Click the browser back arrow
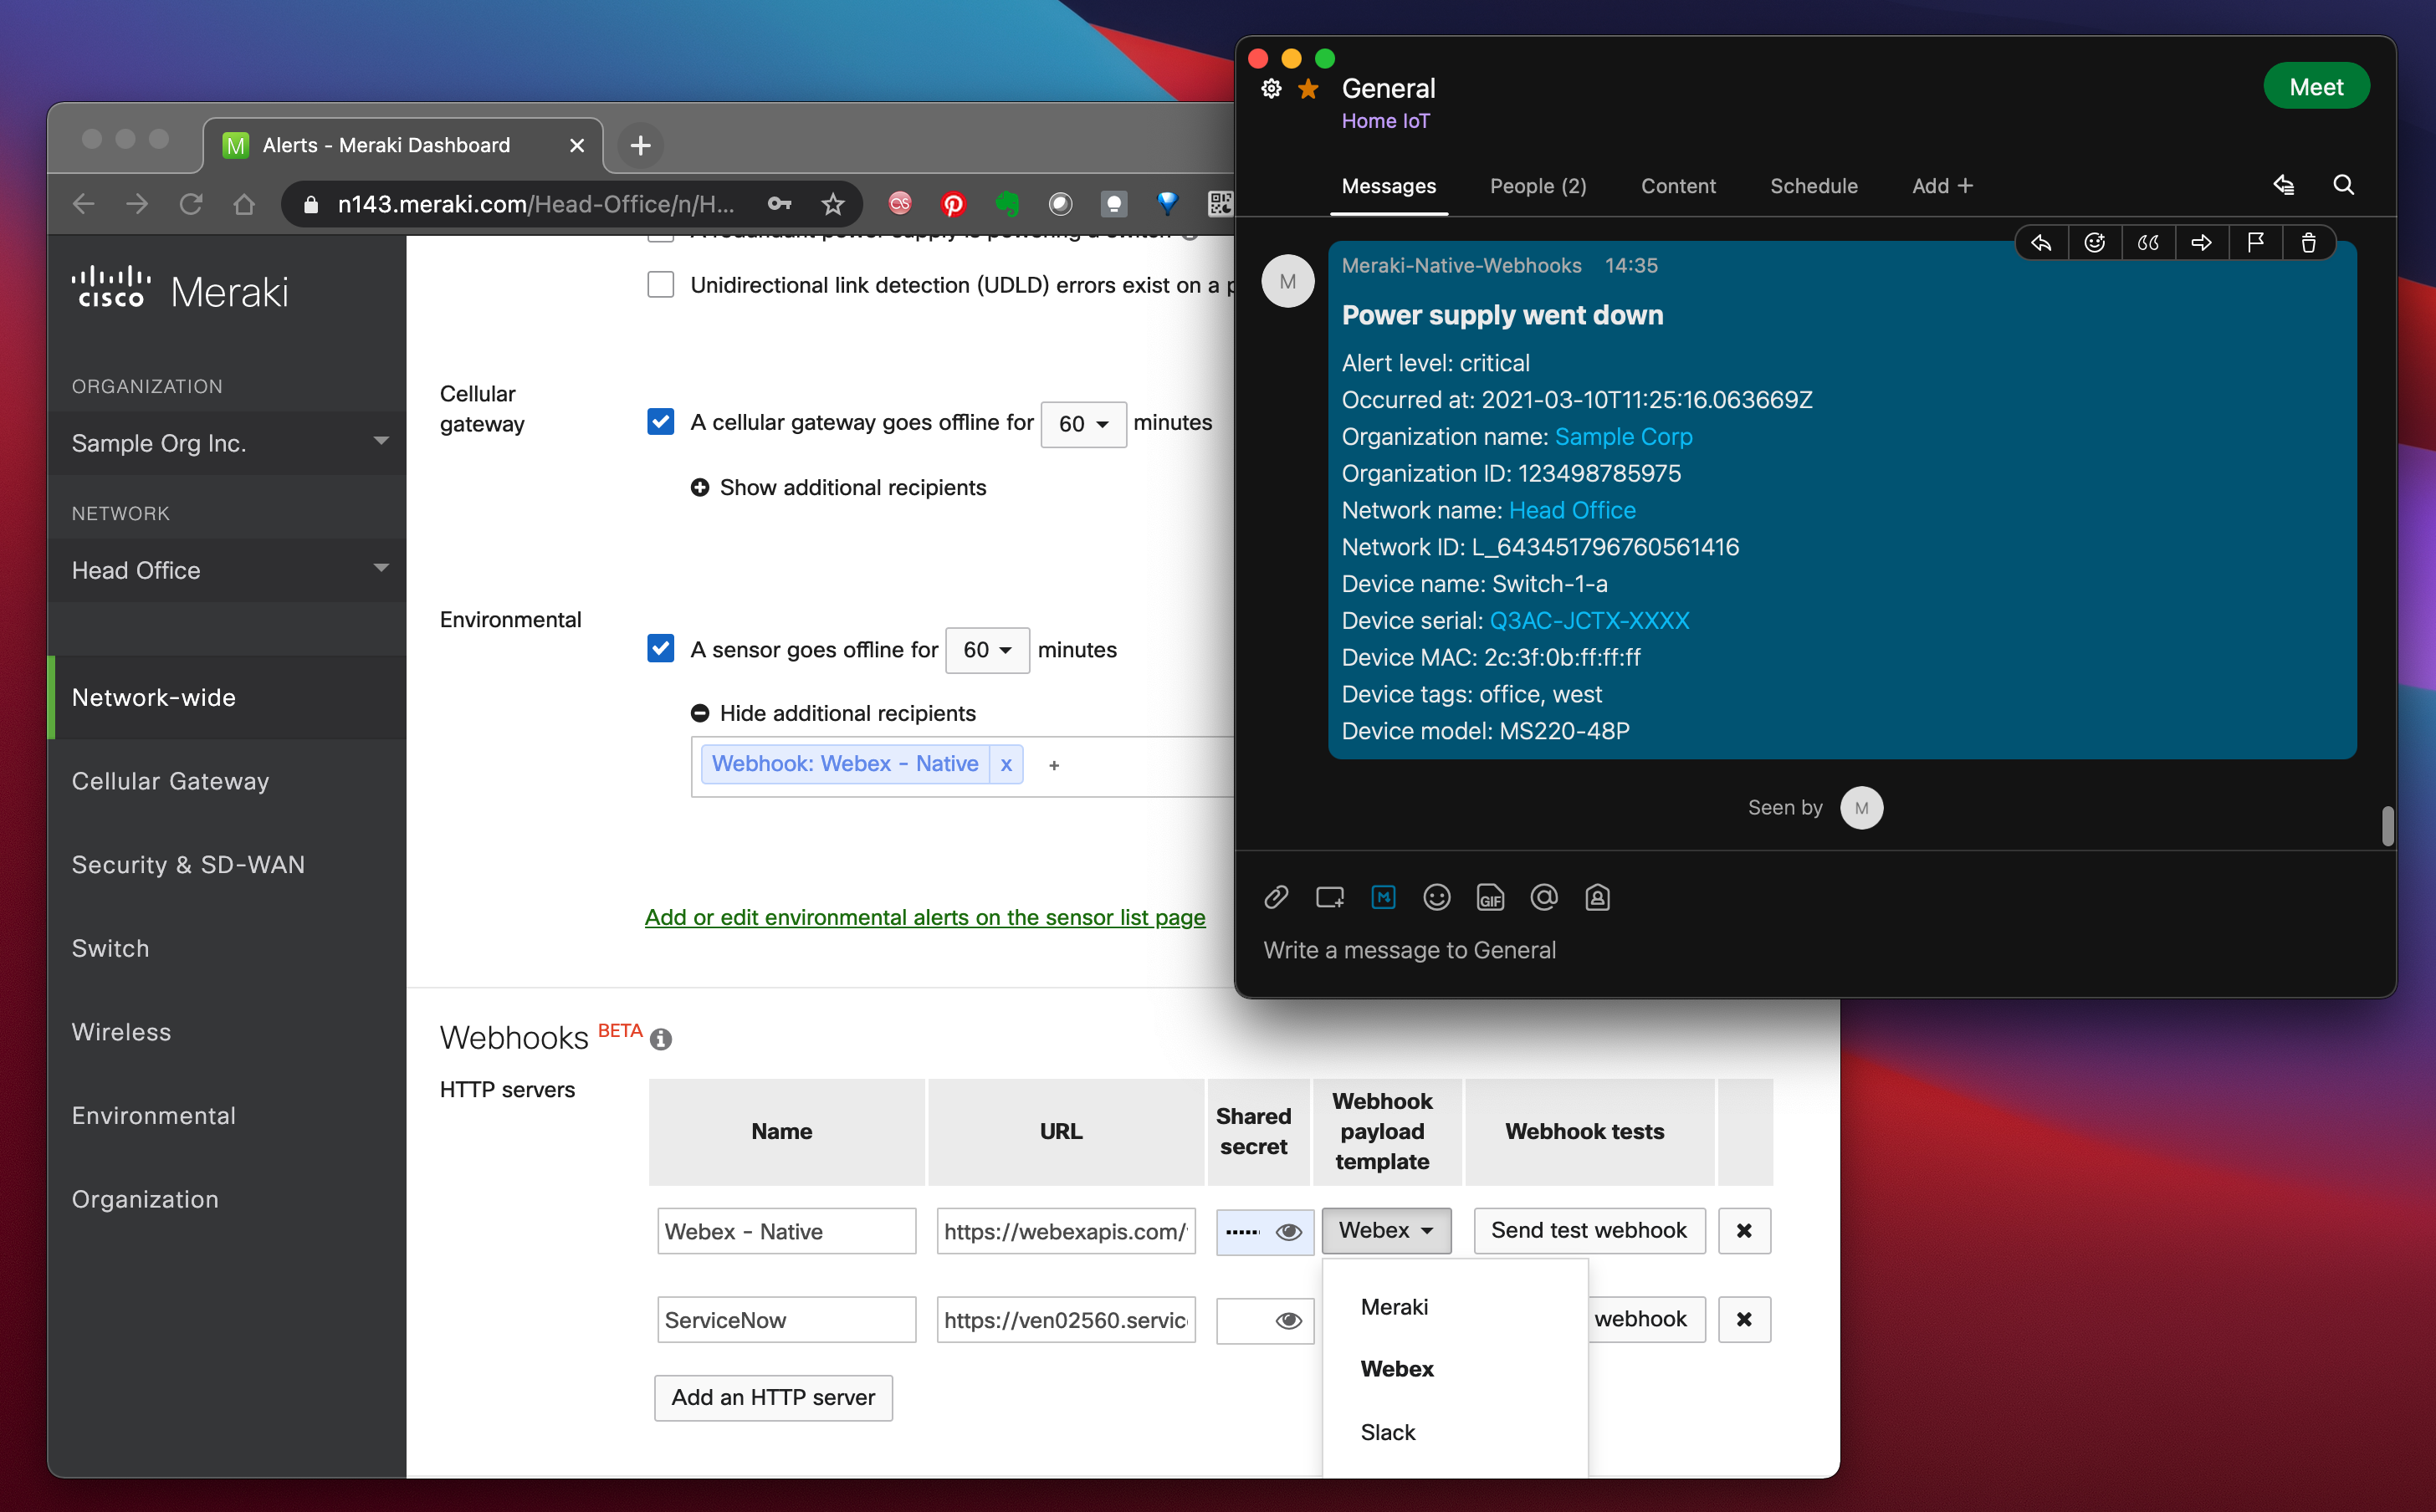The width and height of the screenshot is (2436, 1512). [84, 204]
